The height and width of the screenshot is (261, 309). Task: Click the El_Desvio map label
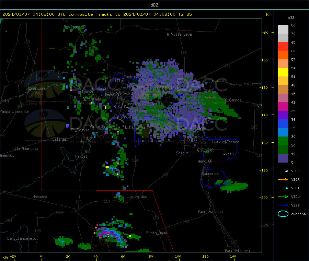click(x=80, y=130)
